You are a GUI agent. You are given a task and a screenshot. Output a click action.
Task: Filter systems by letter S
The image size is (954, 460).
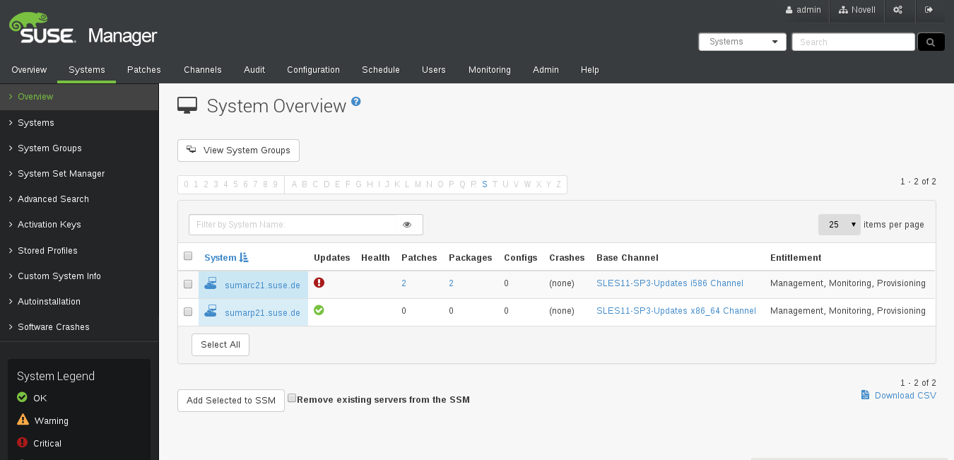coord(485,184)
